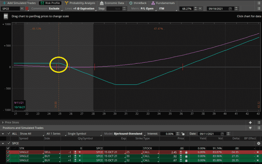This screenshot has height=164, width=262.
Task: Click the interest rate unlock padlock icon
Action: [183, 134]
